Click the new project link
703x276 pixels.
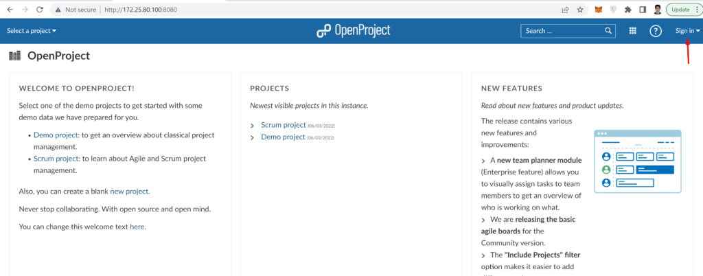(x=129, y=192)
